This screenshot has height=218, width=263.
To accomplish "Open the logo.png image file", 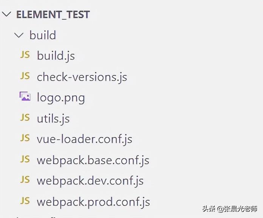I will click(x=61, y=98).
